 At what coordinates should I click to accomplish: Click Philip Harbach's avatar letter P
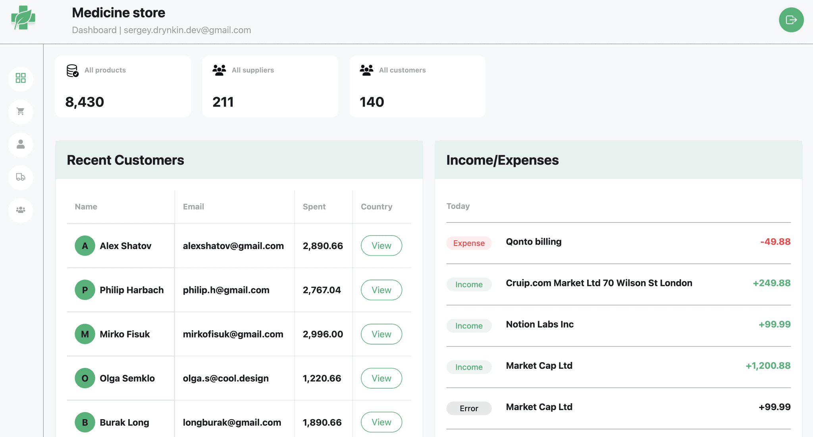click(x=85, y=290)
